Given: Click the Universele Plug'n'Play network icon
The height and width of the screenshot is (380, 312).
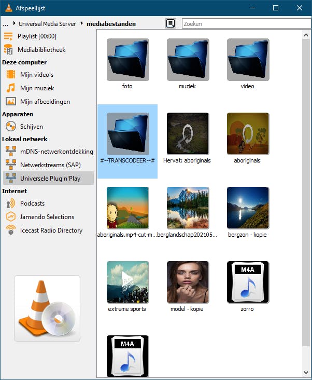Looking at the screenshot, I should pyautogui.click(x=11, y=179).
